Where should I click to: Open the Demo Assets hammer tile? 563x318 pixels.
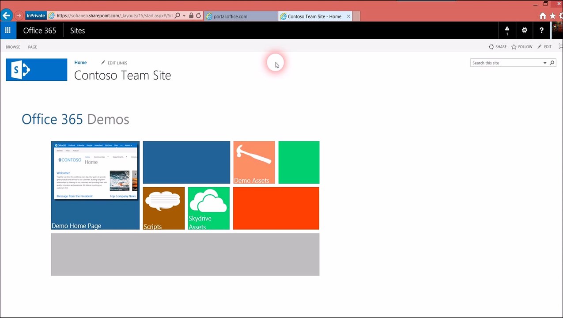click(x=254, y=163)
